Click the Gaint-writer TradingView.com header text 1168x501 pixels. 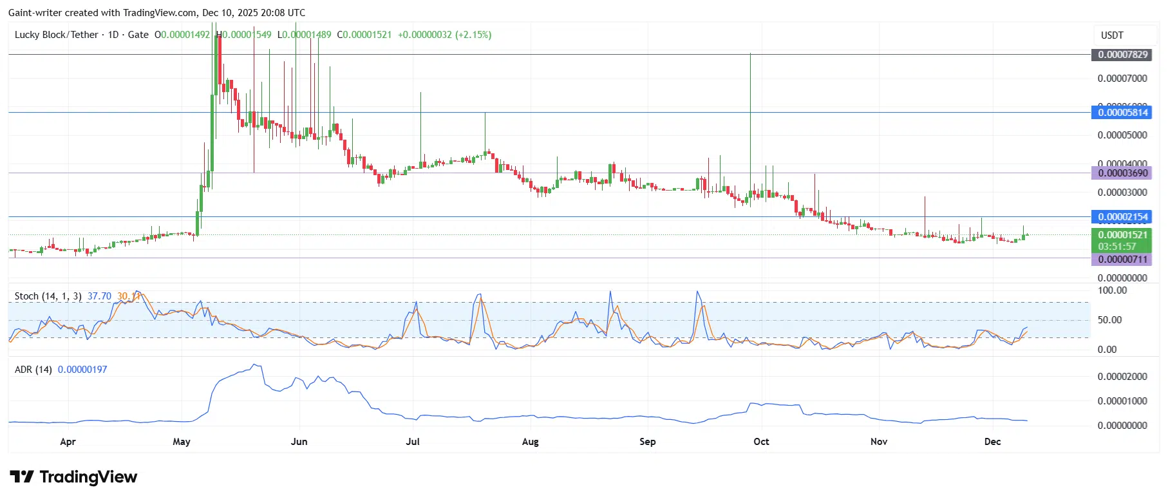[156, 13]
